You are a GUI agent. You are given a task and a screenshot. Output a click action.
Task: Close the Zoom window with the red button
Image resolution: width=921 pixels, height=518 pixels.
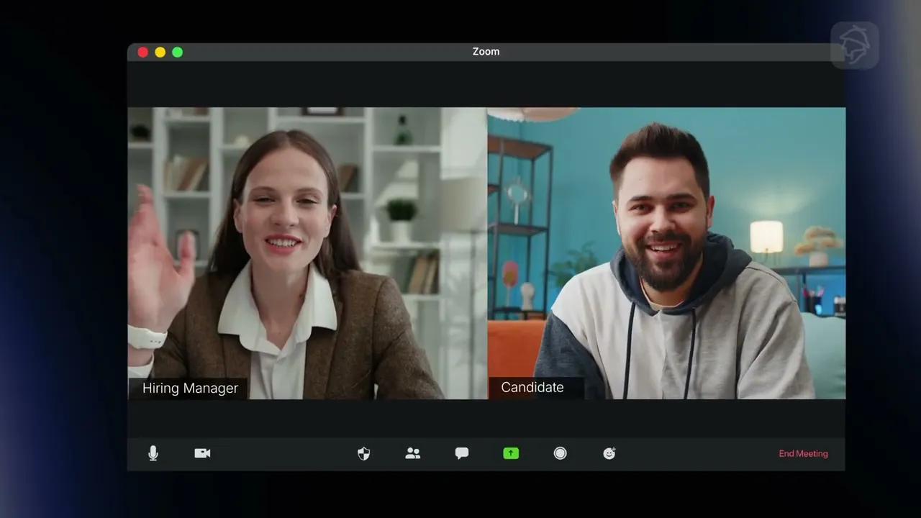click(142, 52)
